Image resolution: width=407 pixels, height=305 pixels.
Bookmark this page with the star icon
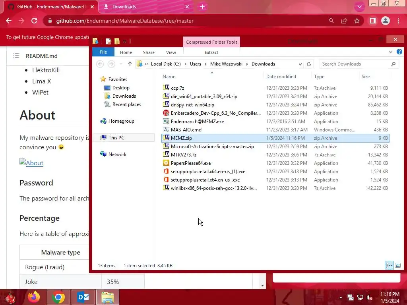[357, 21]
